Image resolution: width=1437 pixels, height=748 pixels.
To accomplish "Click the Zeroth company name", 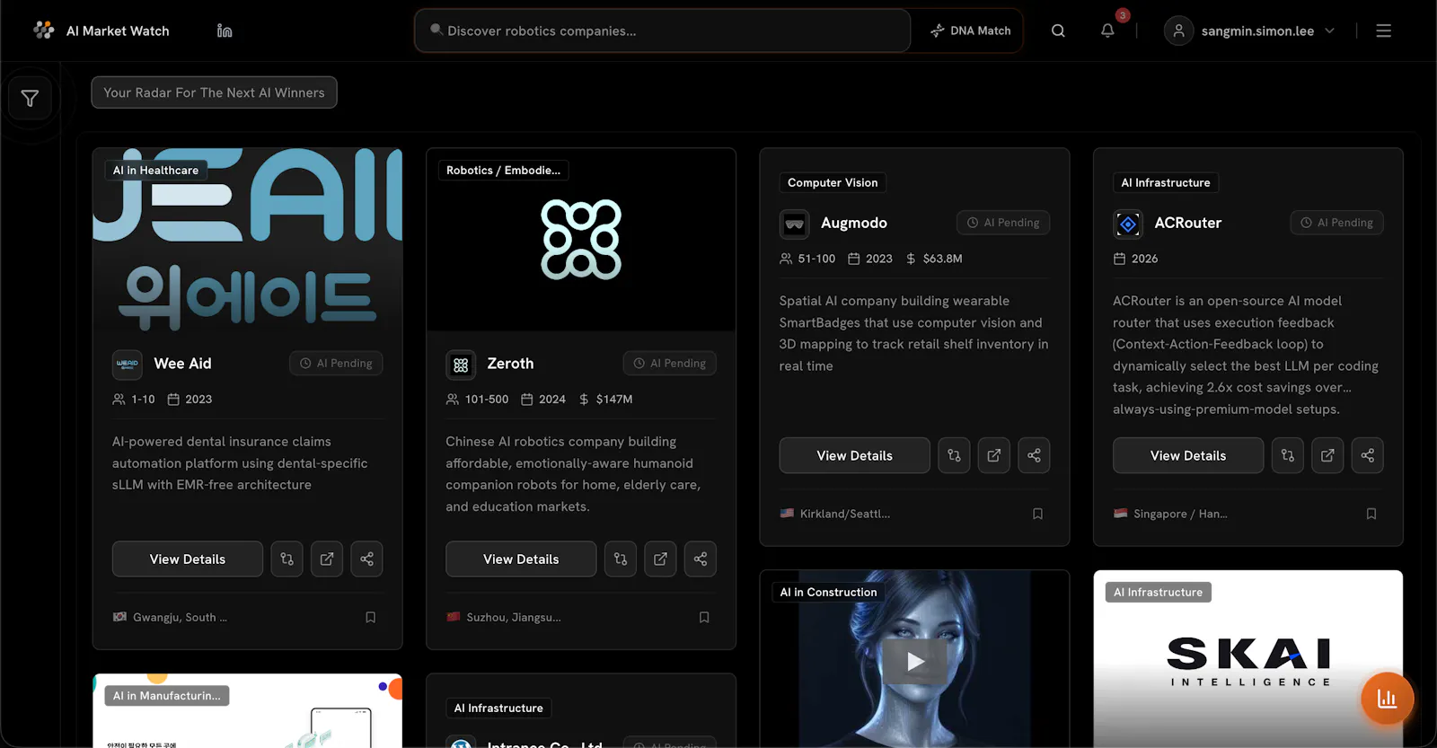I will pyautogui.click(x=510, y=363).
